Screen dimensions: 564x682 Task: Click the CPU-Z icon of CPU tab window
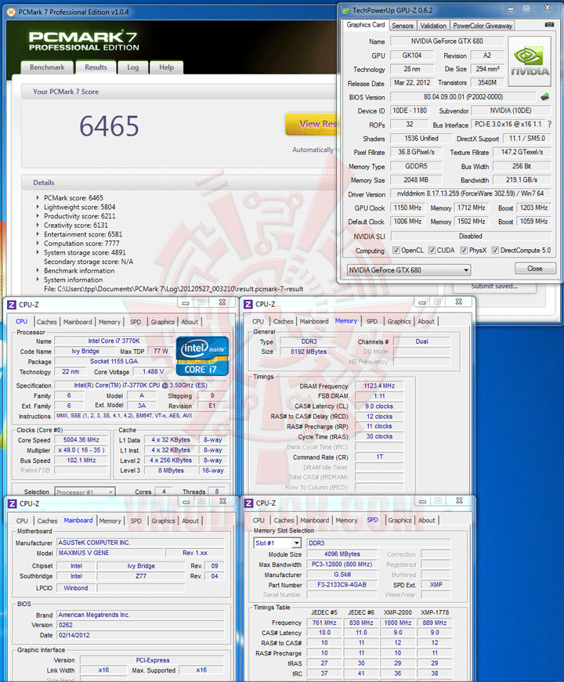point(12,305)
